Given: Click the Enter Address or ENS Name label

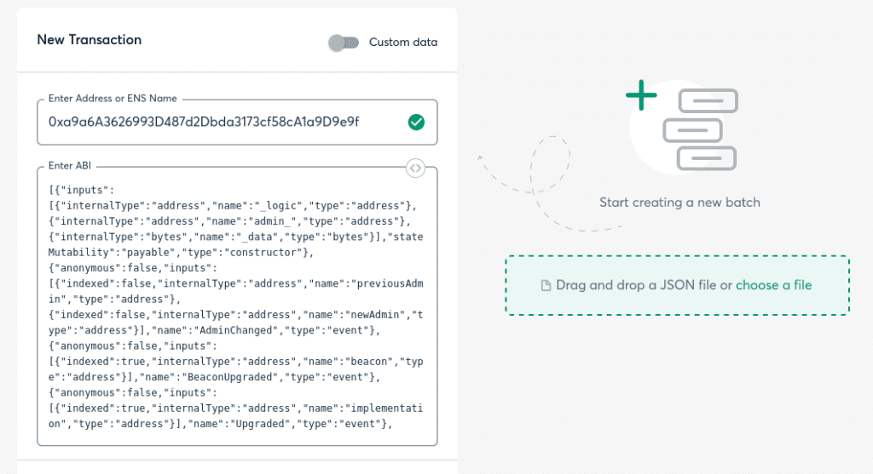Looking at the screenshot, I should 113,99.
